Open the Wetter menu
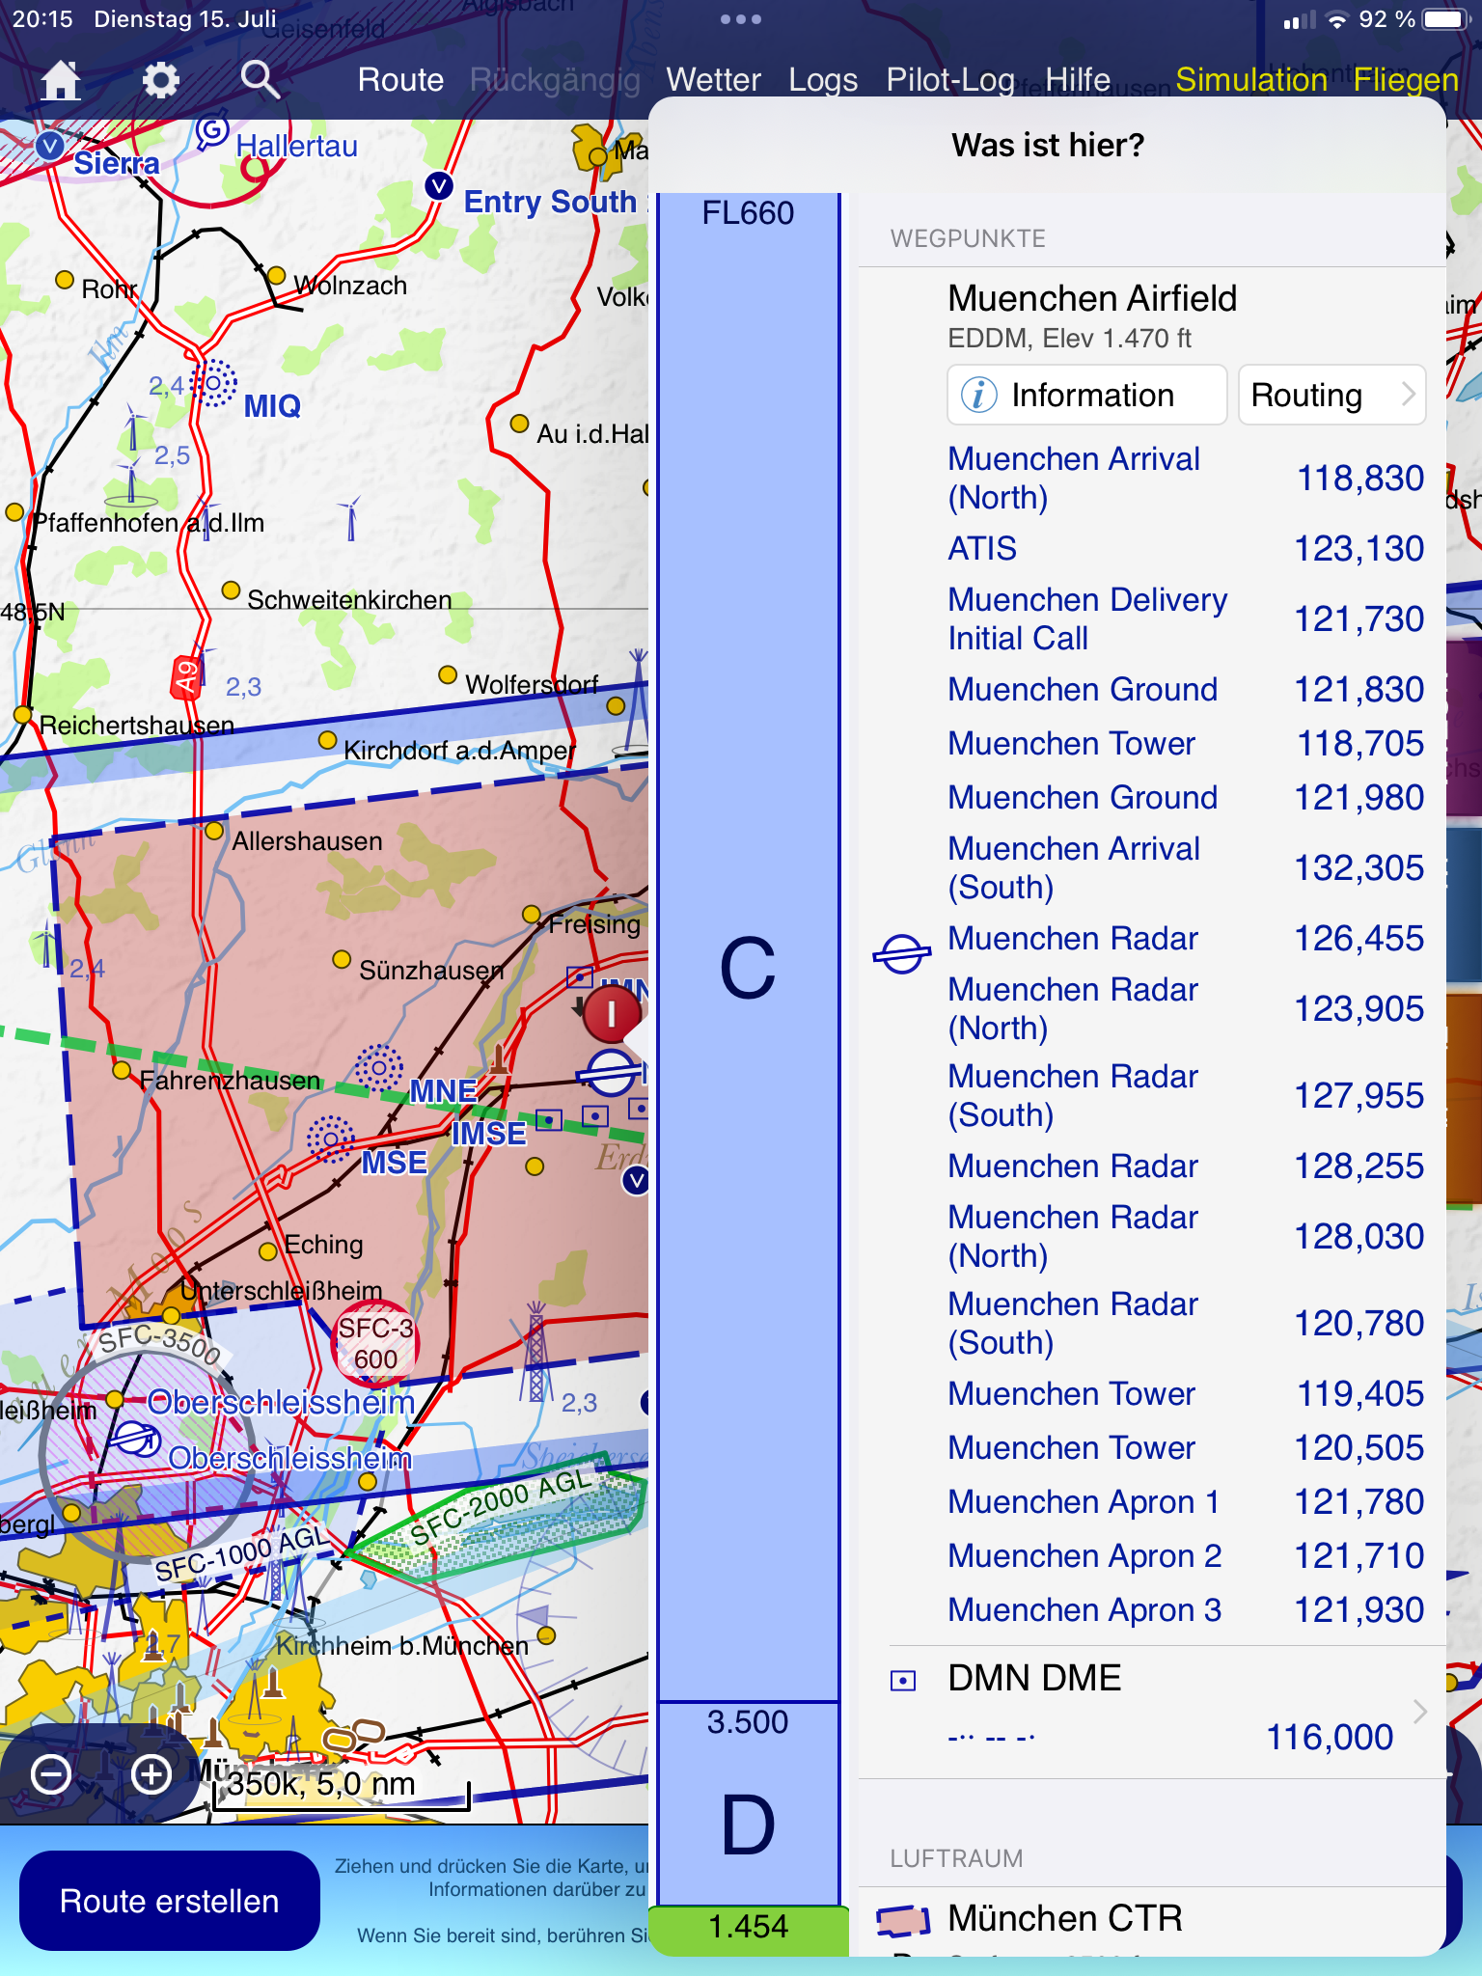 [713, 80]
